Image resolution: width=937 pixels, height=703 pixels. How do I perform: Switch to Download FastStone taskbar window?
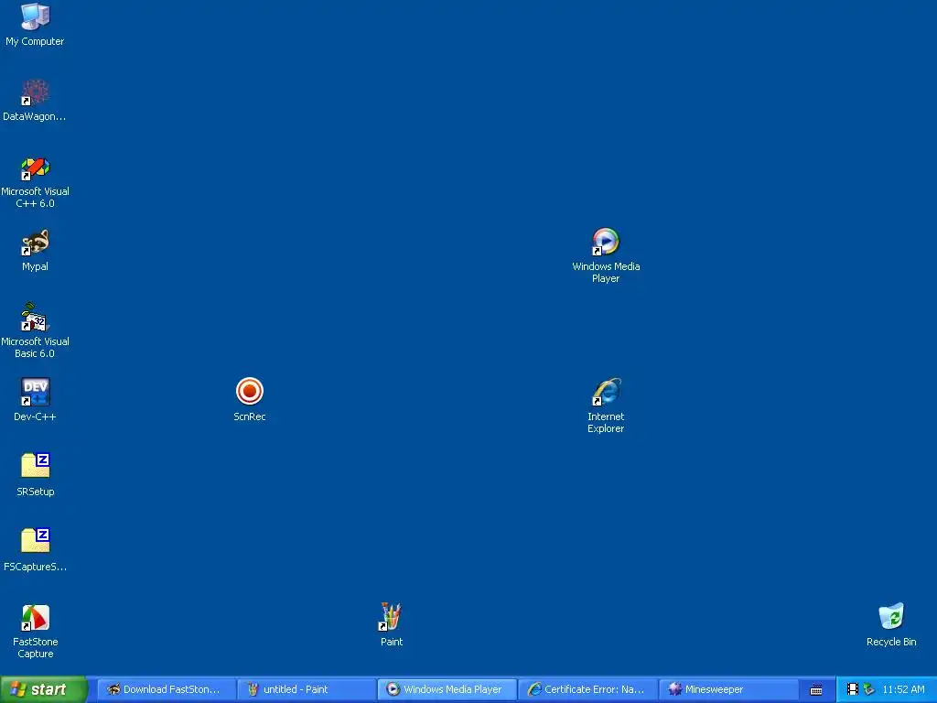[x=166, y=689]
